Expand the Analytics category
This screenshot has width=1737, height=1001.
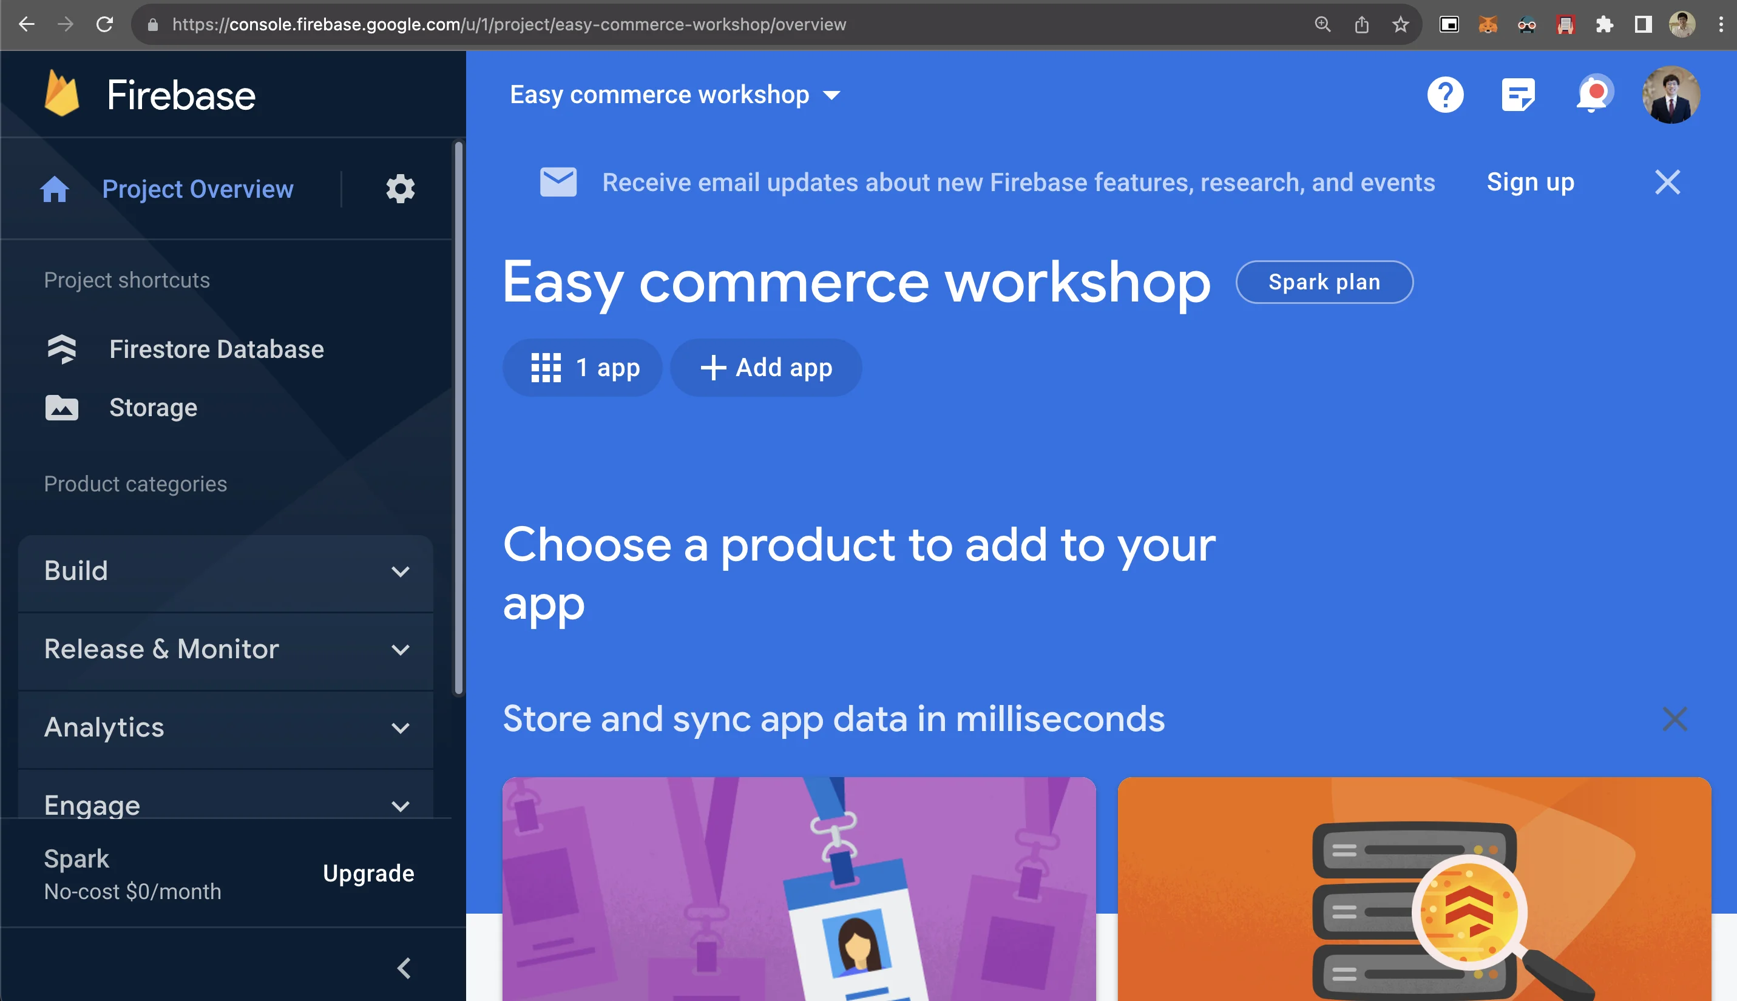coord(226,728)
